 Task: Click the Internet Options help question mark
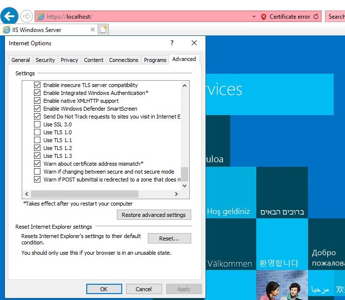click(172, 43)
